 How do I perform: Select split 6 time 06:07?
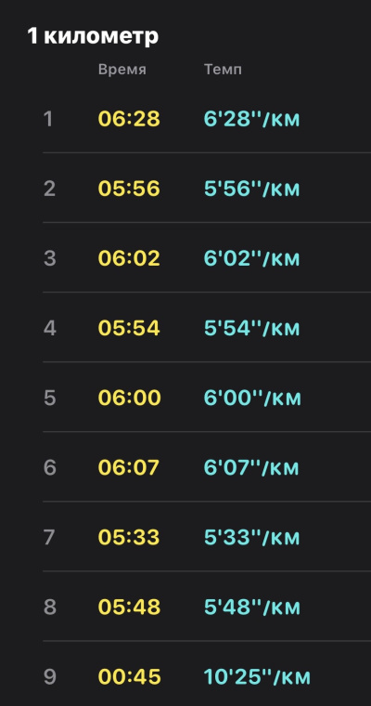point(129,467)
